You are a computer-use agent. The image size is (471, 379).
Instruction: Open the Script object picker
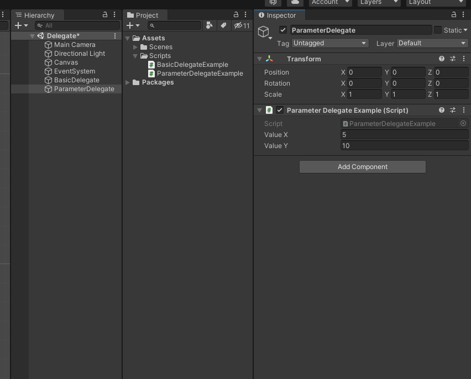463,123
